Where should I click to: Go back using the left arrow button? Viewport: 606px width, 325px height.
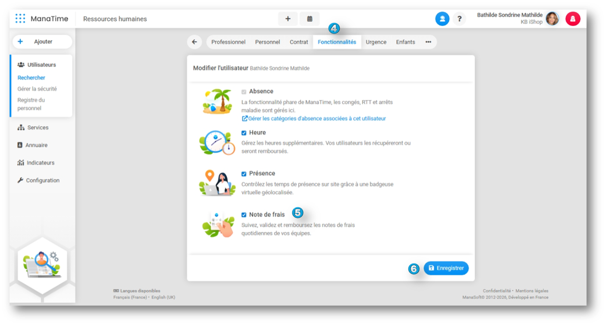click(x=195, y=42)
